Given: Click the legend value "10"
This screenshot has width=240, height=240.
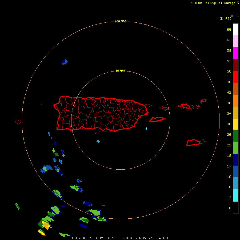Looking at the screenshot, I should [229, 177].
